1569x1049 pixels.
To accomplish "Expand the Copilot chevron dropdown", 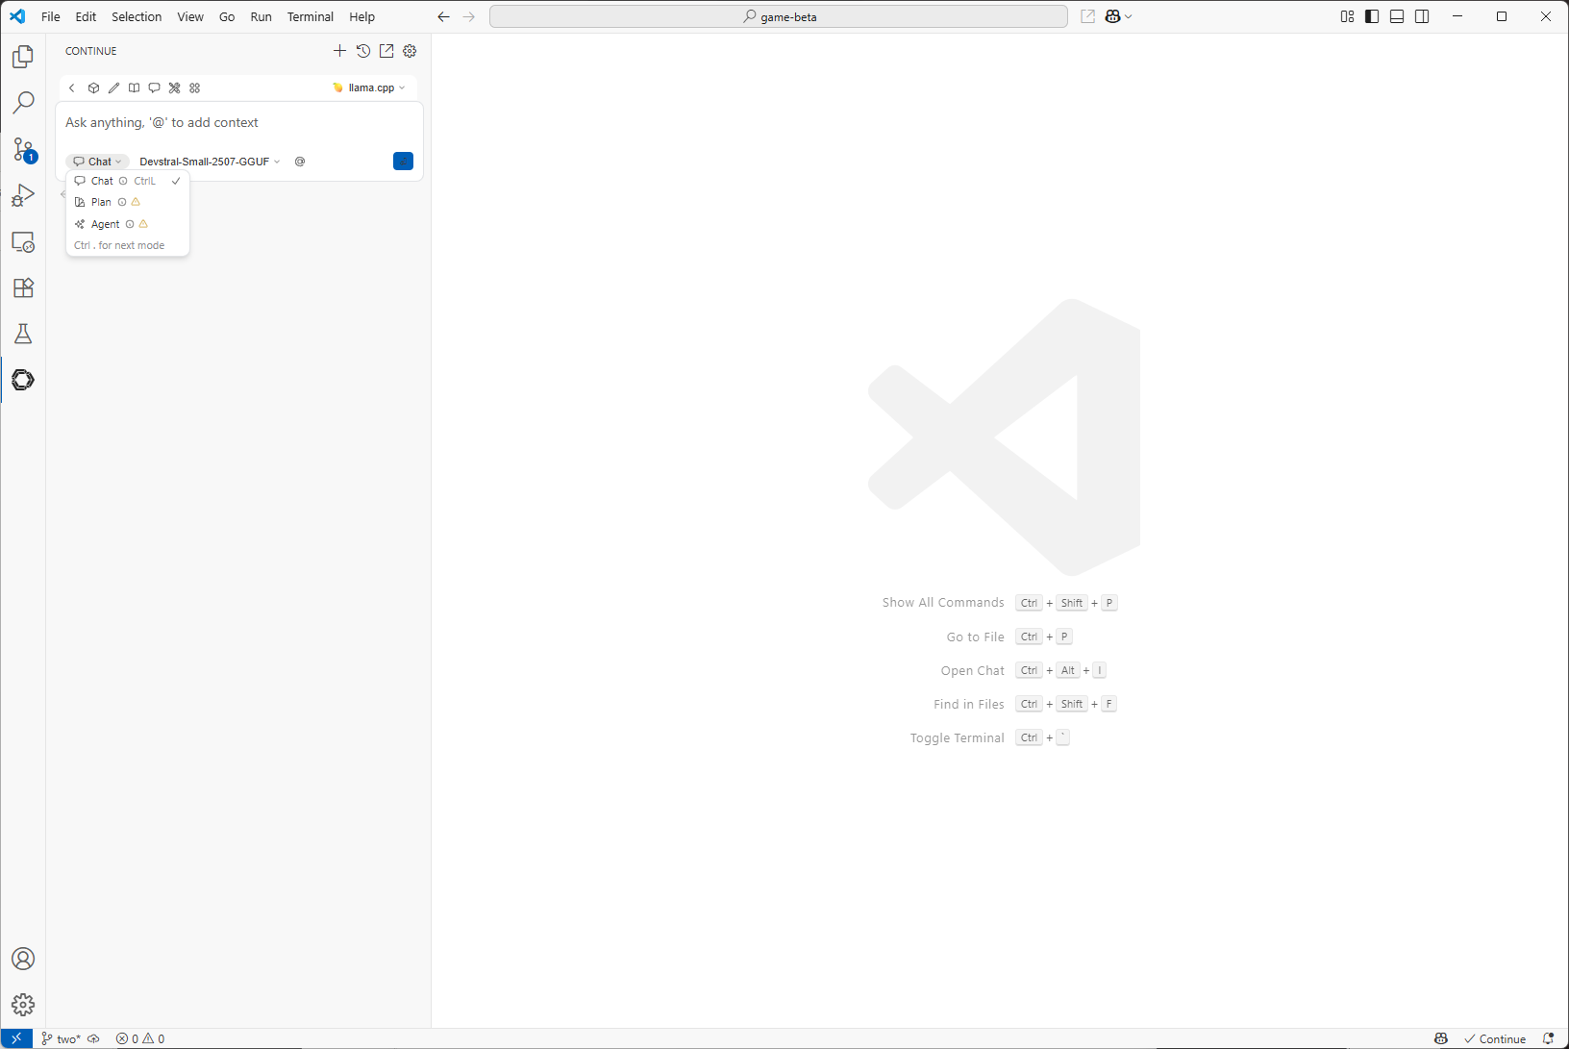I will pos(1129,16).
